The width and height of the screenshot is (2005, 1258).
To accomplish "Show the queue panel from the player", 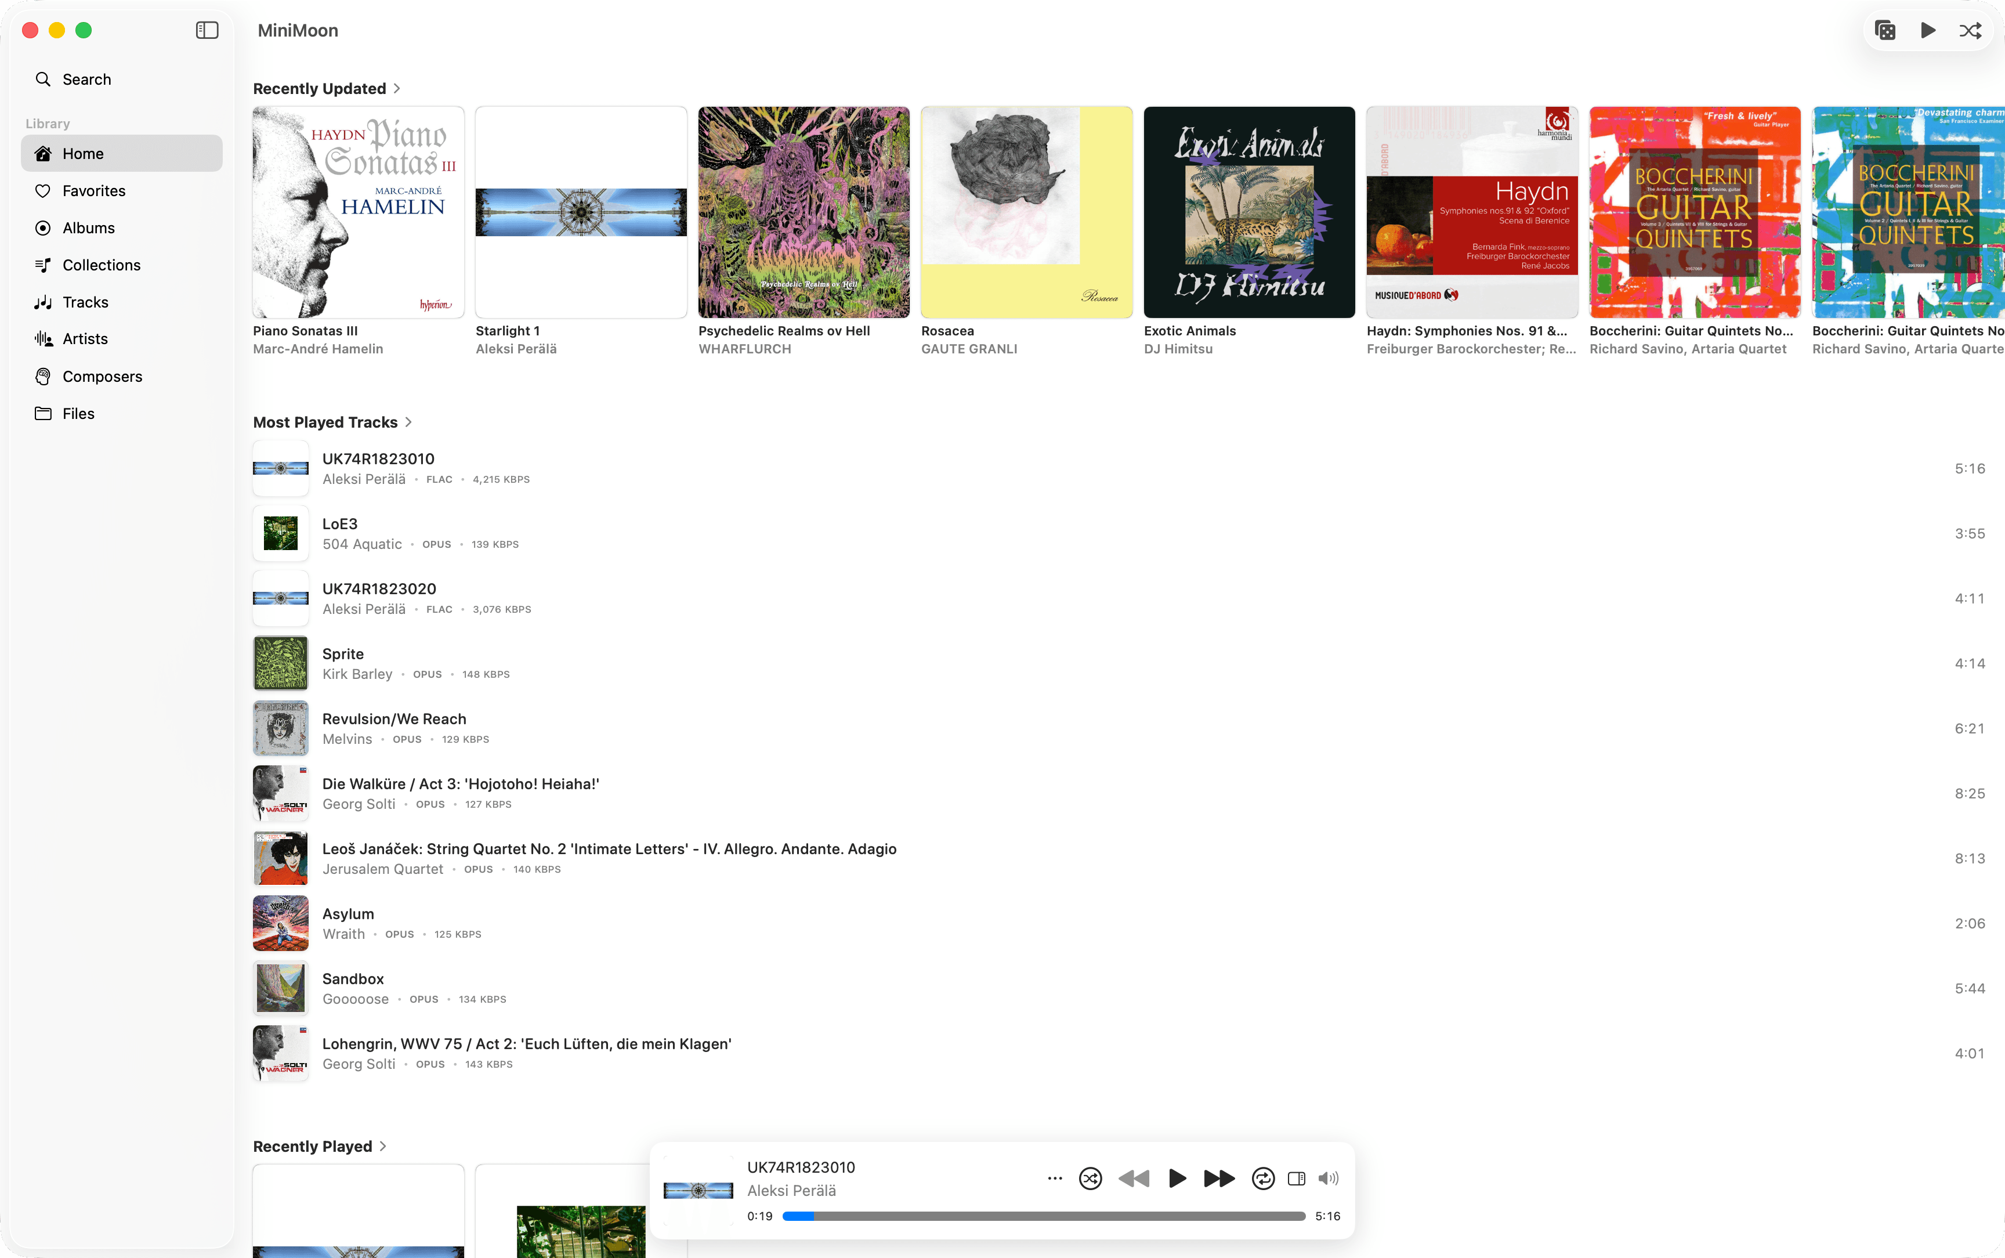I will (x=1297, y=1178).
